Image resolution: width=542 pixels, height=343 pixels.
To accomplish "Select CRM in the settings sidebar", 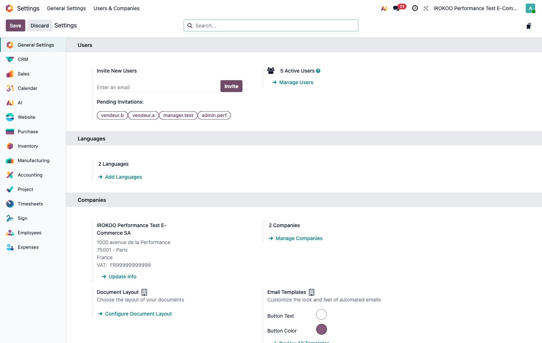I will click(33, 59).
